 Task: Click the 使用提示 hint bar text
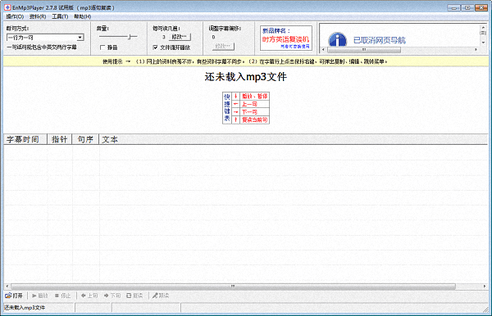[244, 61]
